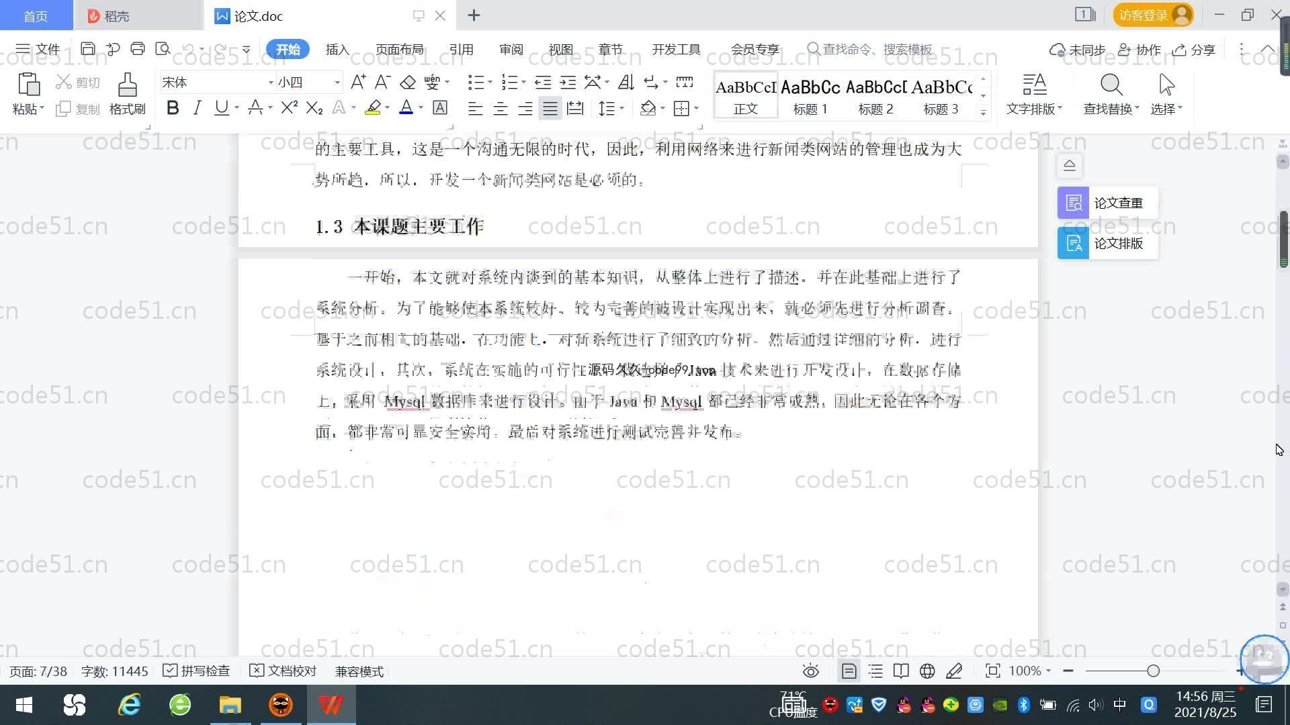This screenshot has width=1290, height=725.
Task: Toggle Italic formatting
Action: tap(197, 108)
